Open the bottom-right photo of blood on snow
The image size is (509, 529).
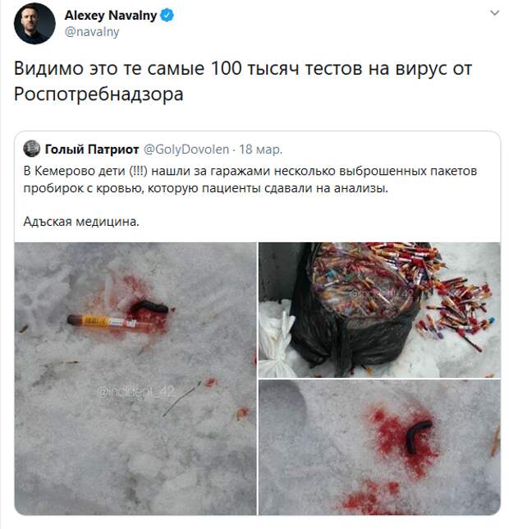(x=379, y=448)
